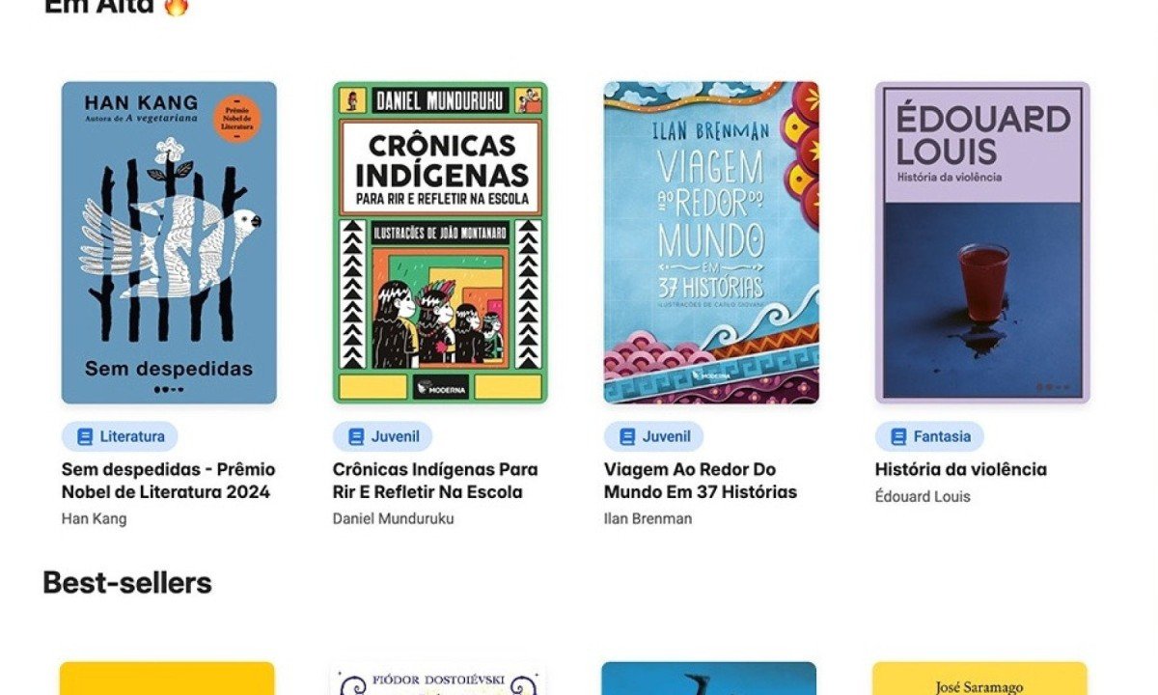1158x695 pixels.
Task: Click the author name Daniel Munduruku
Action: (x=394, y=518)
